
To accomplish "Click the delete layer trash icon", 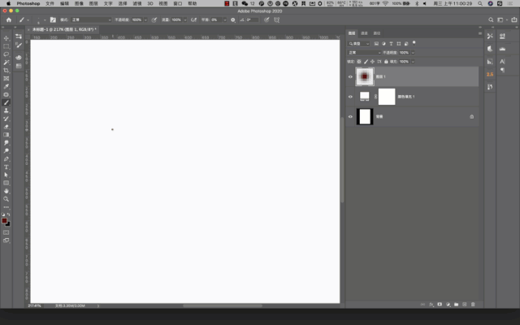I will pyautogui.click(x=473, y=304).
